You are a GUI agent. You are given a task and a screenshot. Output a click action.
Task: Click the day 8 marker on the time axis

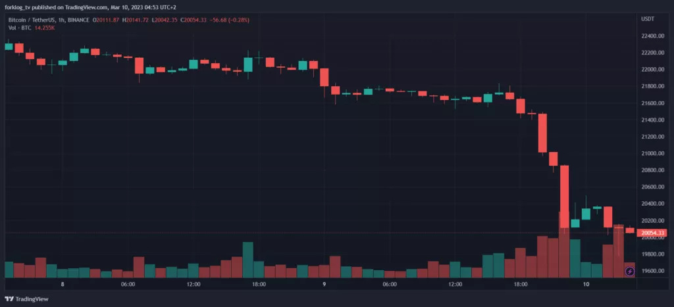pos(63,285)
